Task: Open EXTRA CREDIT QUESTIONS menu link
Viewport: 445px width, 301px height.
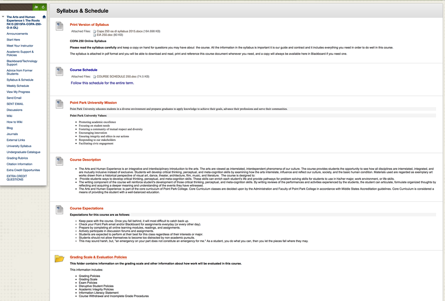Action: pyautogui.click(x=17, y=178)
